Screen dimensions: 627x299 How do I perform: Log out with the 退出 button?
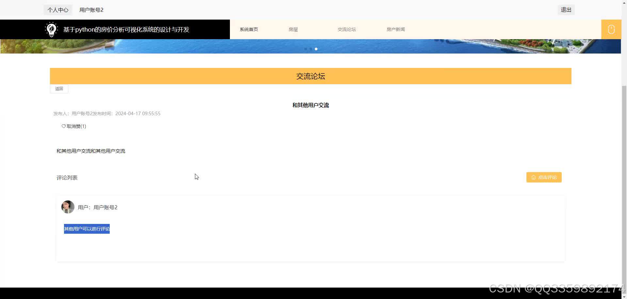(x=566, y=10)
